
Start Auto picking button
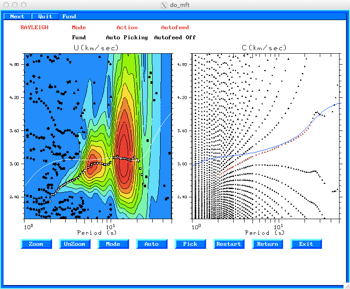152,244
